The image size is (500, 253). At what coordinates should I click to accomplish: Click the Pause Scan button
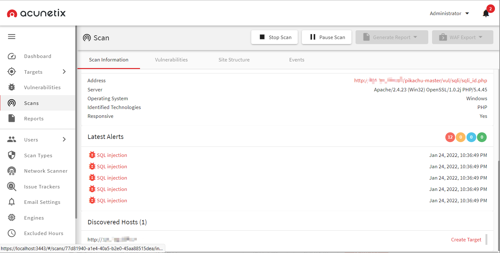326,37
